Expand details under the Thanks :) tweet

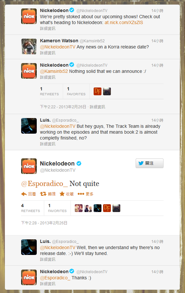pos(48,284)
